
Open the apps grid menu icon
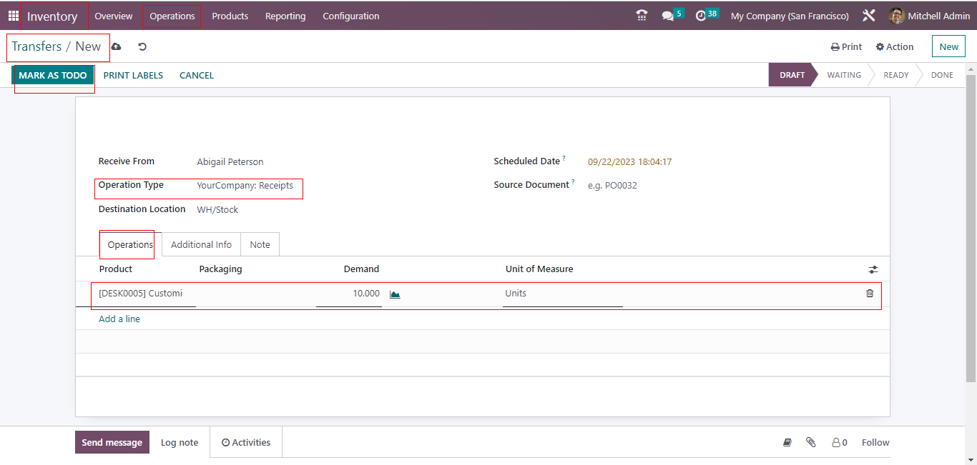click(14, 16)
